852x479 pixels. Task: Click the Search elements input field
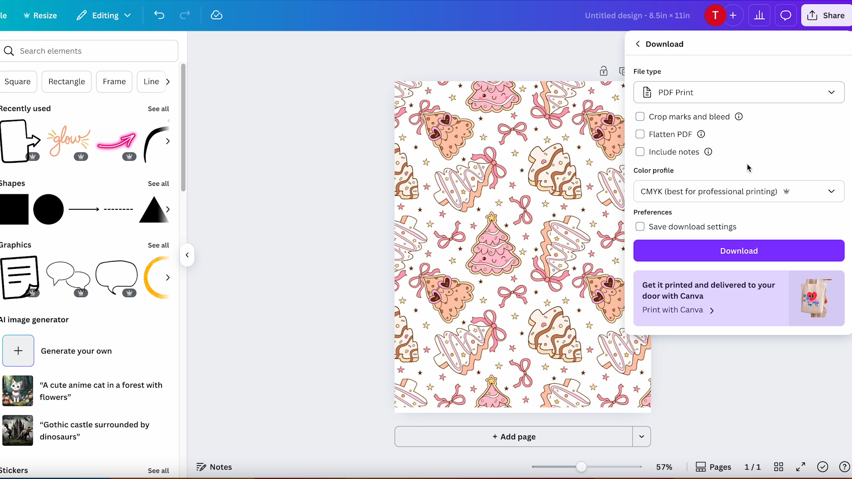(x=89, y=51)
